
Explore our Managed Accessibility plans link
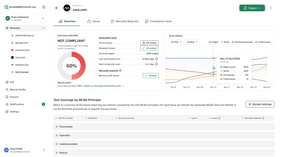pyautogui.click(x=104, y=86)
